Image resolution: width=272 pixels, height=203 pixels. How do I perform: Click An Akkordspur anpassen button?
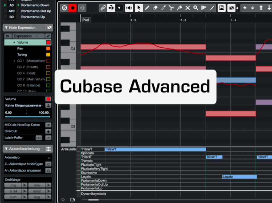tap(48, 171)
